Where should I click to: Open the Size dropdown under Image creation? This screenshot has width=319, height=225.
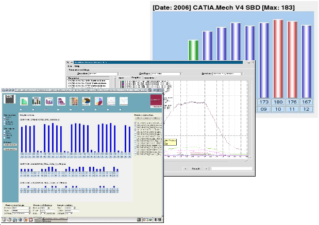[x=70, y=208]
